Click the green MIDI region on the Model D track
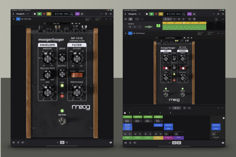Screen dimensions: 236x157 [184, 27]
